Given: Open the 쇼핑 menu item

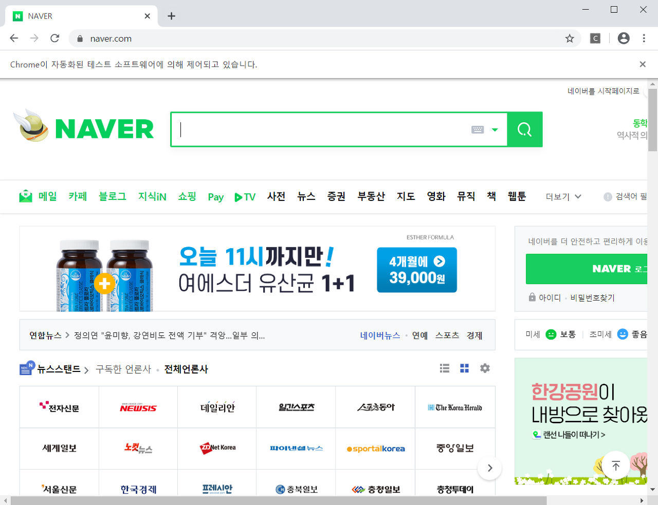Looking at the screenshot, I should pyautogui.click(x=187, y=196).
